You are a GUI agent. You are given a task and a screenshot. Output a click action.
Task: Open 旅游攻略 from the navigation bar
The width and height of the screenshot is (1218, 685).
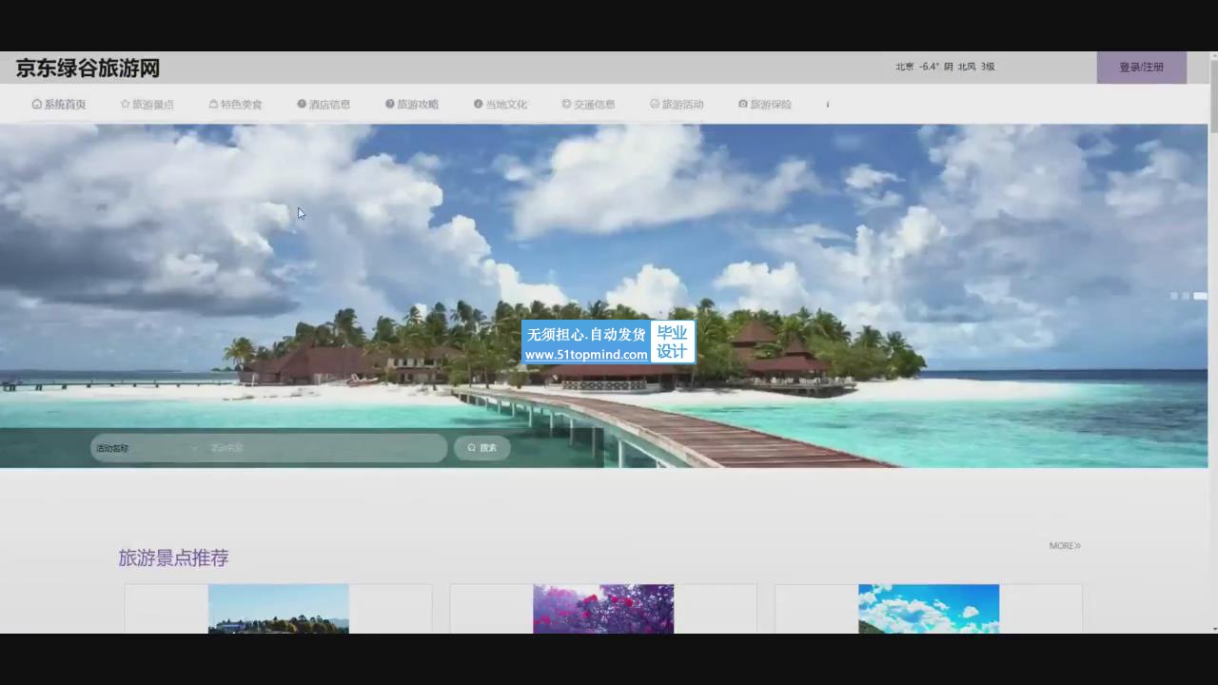(x=412, y=105)
